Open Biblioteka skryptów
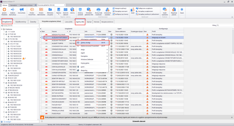Image resolution: width=234 pixels, height=126 pixels. [50, 12]
